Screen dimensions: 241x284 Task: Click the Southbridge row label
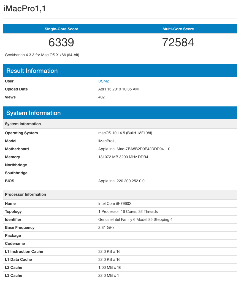pos(16,173)
